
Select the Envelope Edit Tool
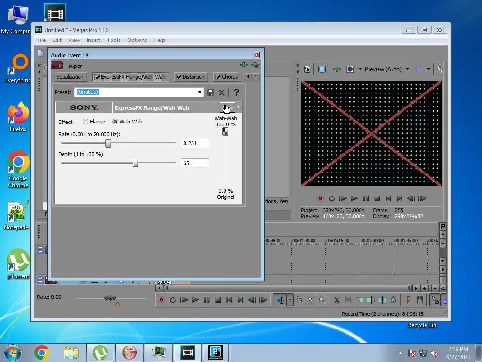point(299,300)
